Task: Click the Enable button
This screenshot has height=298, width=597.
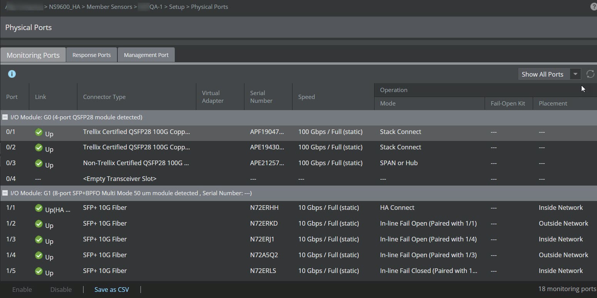Action: (x=22, y=290)
